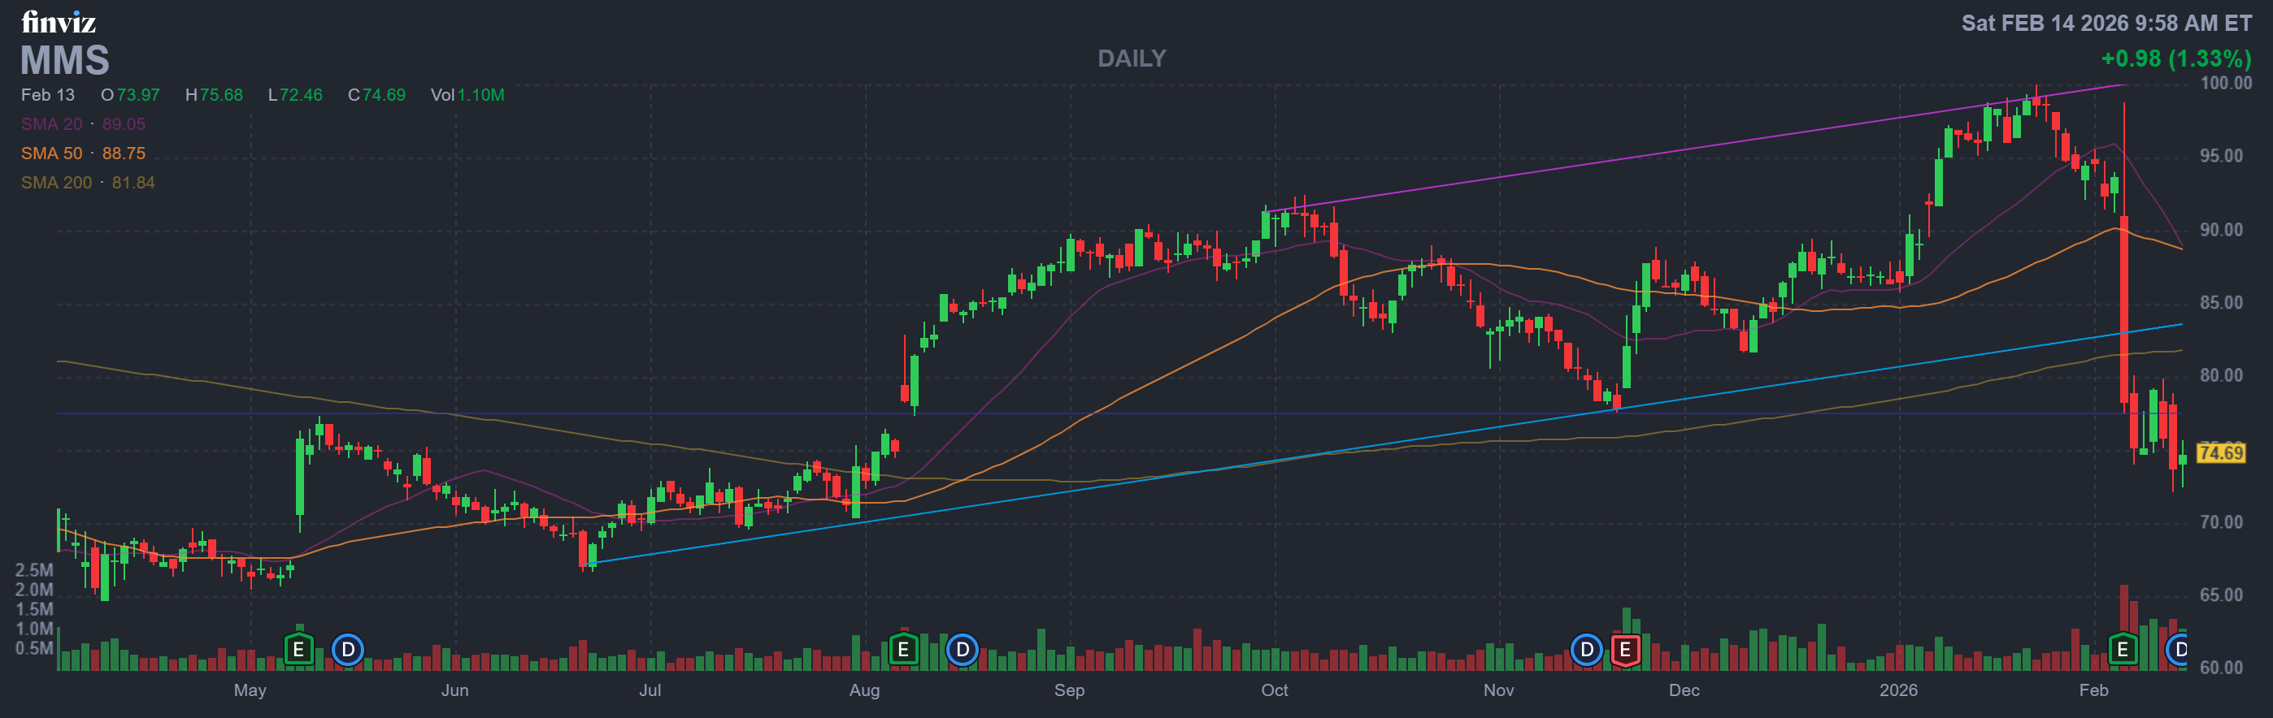Click the chart date and time stamp
This screenshot has width=2273, height=718.
point(2106,23)
